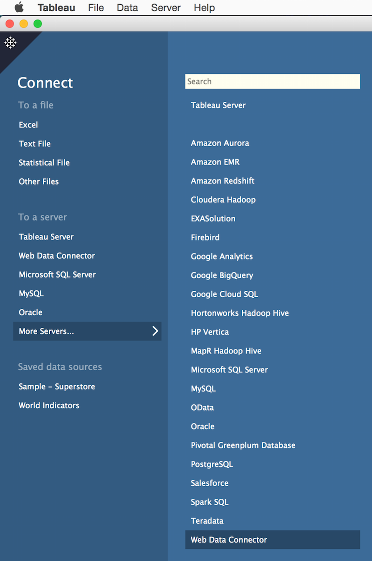Select Cloudera Hadoop connector

coord(223,200)
